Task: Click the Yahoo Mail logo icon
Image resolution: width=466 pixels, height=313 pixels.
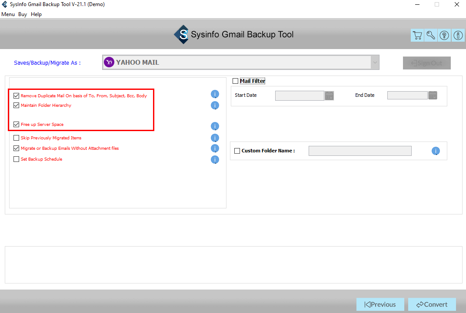Action: (109, 63)
